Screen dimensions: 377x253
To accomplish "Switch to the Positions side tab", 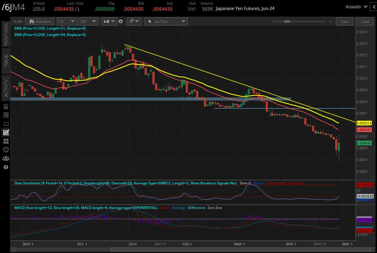I will tap(6, 34).
